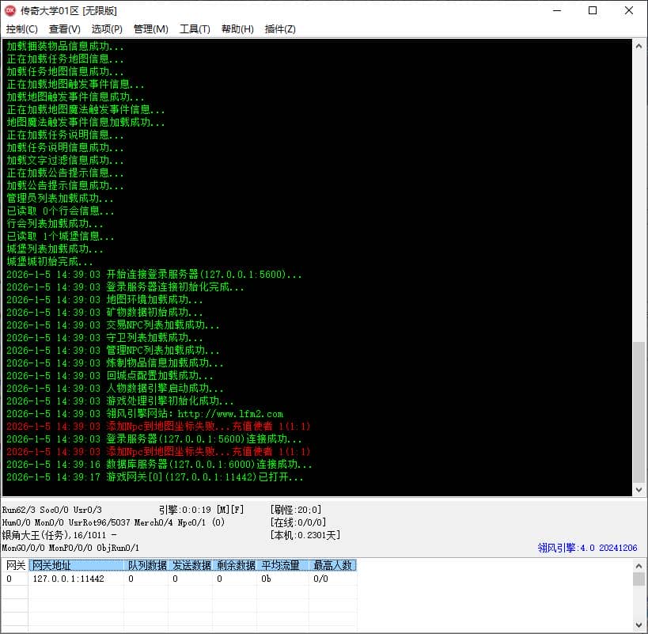Image resolution: width=648 pixels, height=634 pixels.
Task: Click the 引擎:0:0:19 status text
Action: pos(185,510)
